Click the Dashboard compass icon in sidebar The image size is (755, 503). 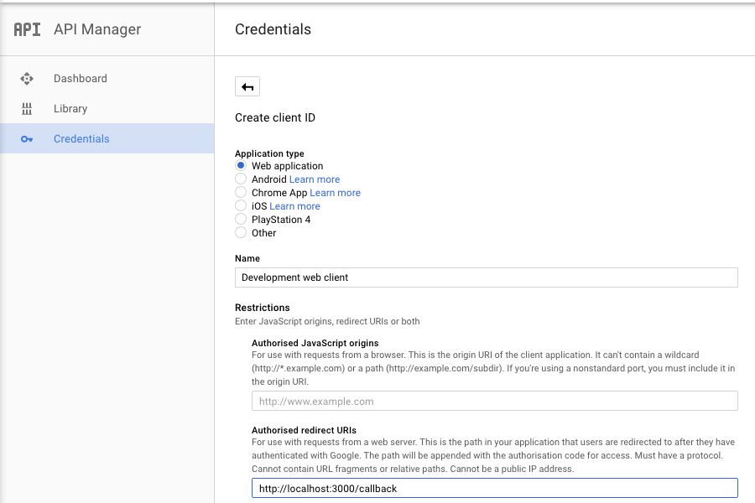(26, 78)
